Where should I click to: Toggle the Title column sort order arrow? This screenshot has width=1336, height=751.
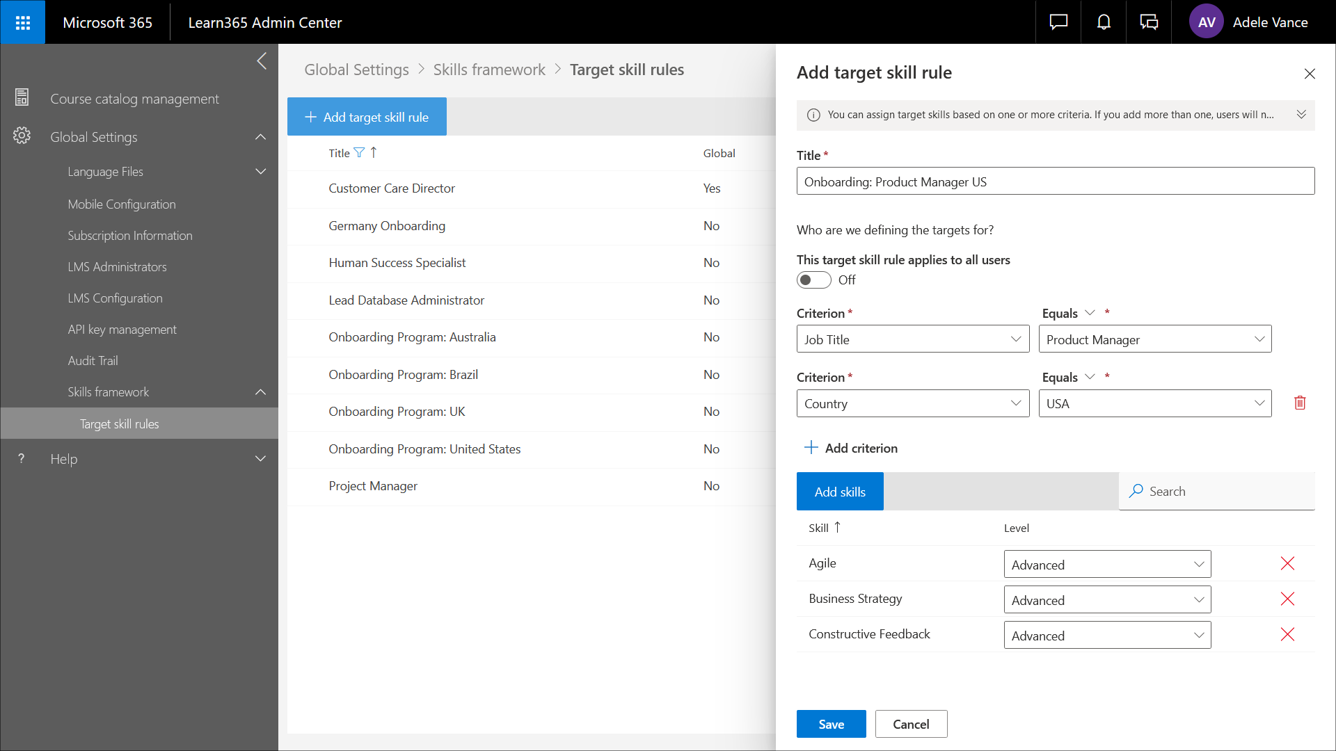[373, 152]
